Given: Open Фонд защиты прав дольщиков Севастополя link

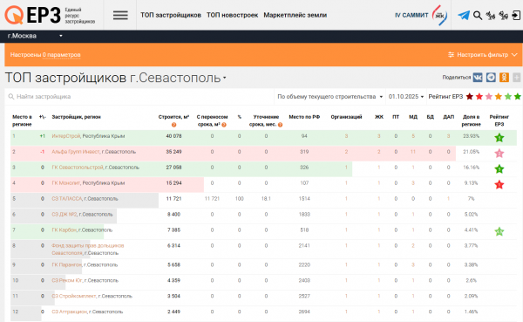Looking at the screenshot, I should 87,250.
